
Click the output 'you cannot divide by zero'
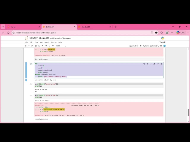[45, 80]
